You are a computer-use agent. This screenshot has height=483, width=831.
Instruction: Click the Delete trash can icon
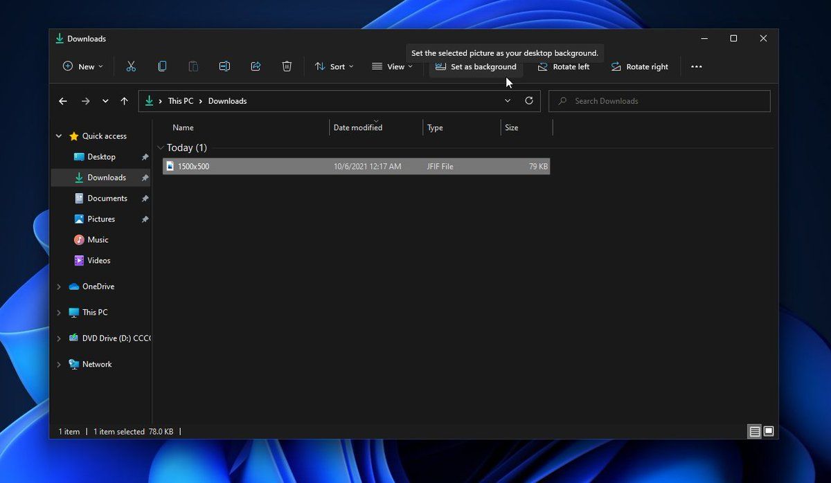pos(287,66)
